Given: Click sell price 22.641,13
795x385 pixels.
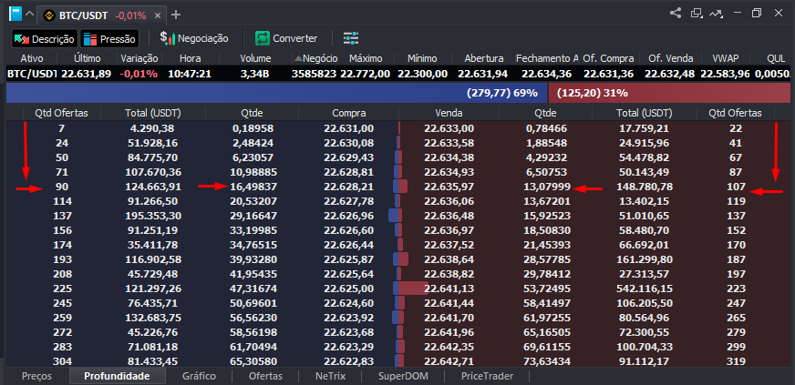Looking at the screenshot, I should click(449, 289).
